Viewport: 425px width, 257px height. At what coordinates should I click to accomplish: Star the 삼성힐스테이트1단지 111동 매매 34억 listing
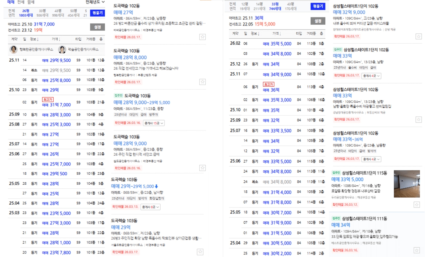click(x=416, y=250)
